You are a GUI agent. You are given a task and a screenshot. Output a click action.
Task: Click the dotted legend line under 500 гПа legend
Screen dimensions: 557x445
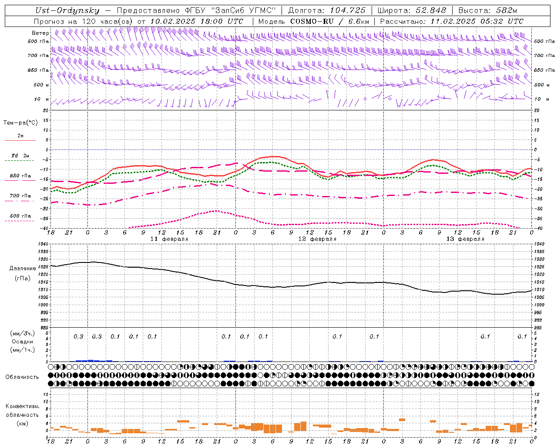[20, 221]
